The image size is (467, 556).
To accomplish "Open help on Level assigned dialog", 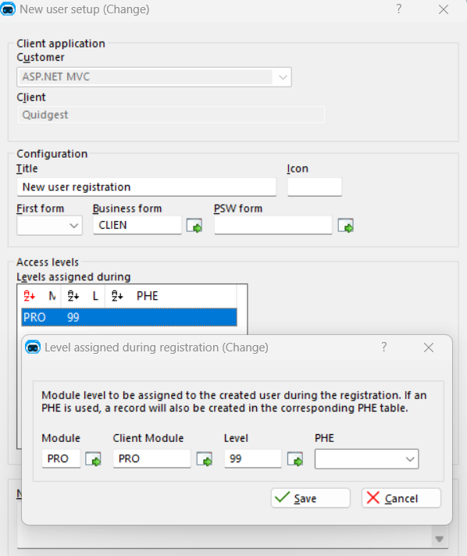I will click(383, 347).
